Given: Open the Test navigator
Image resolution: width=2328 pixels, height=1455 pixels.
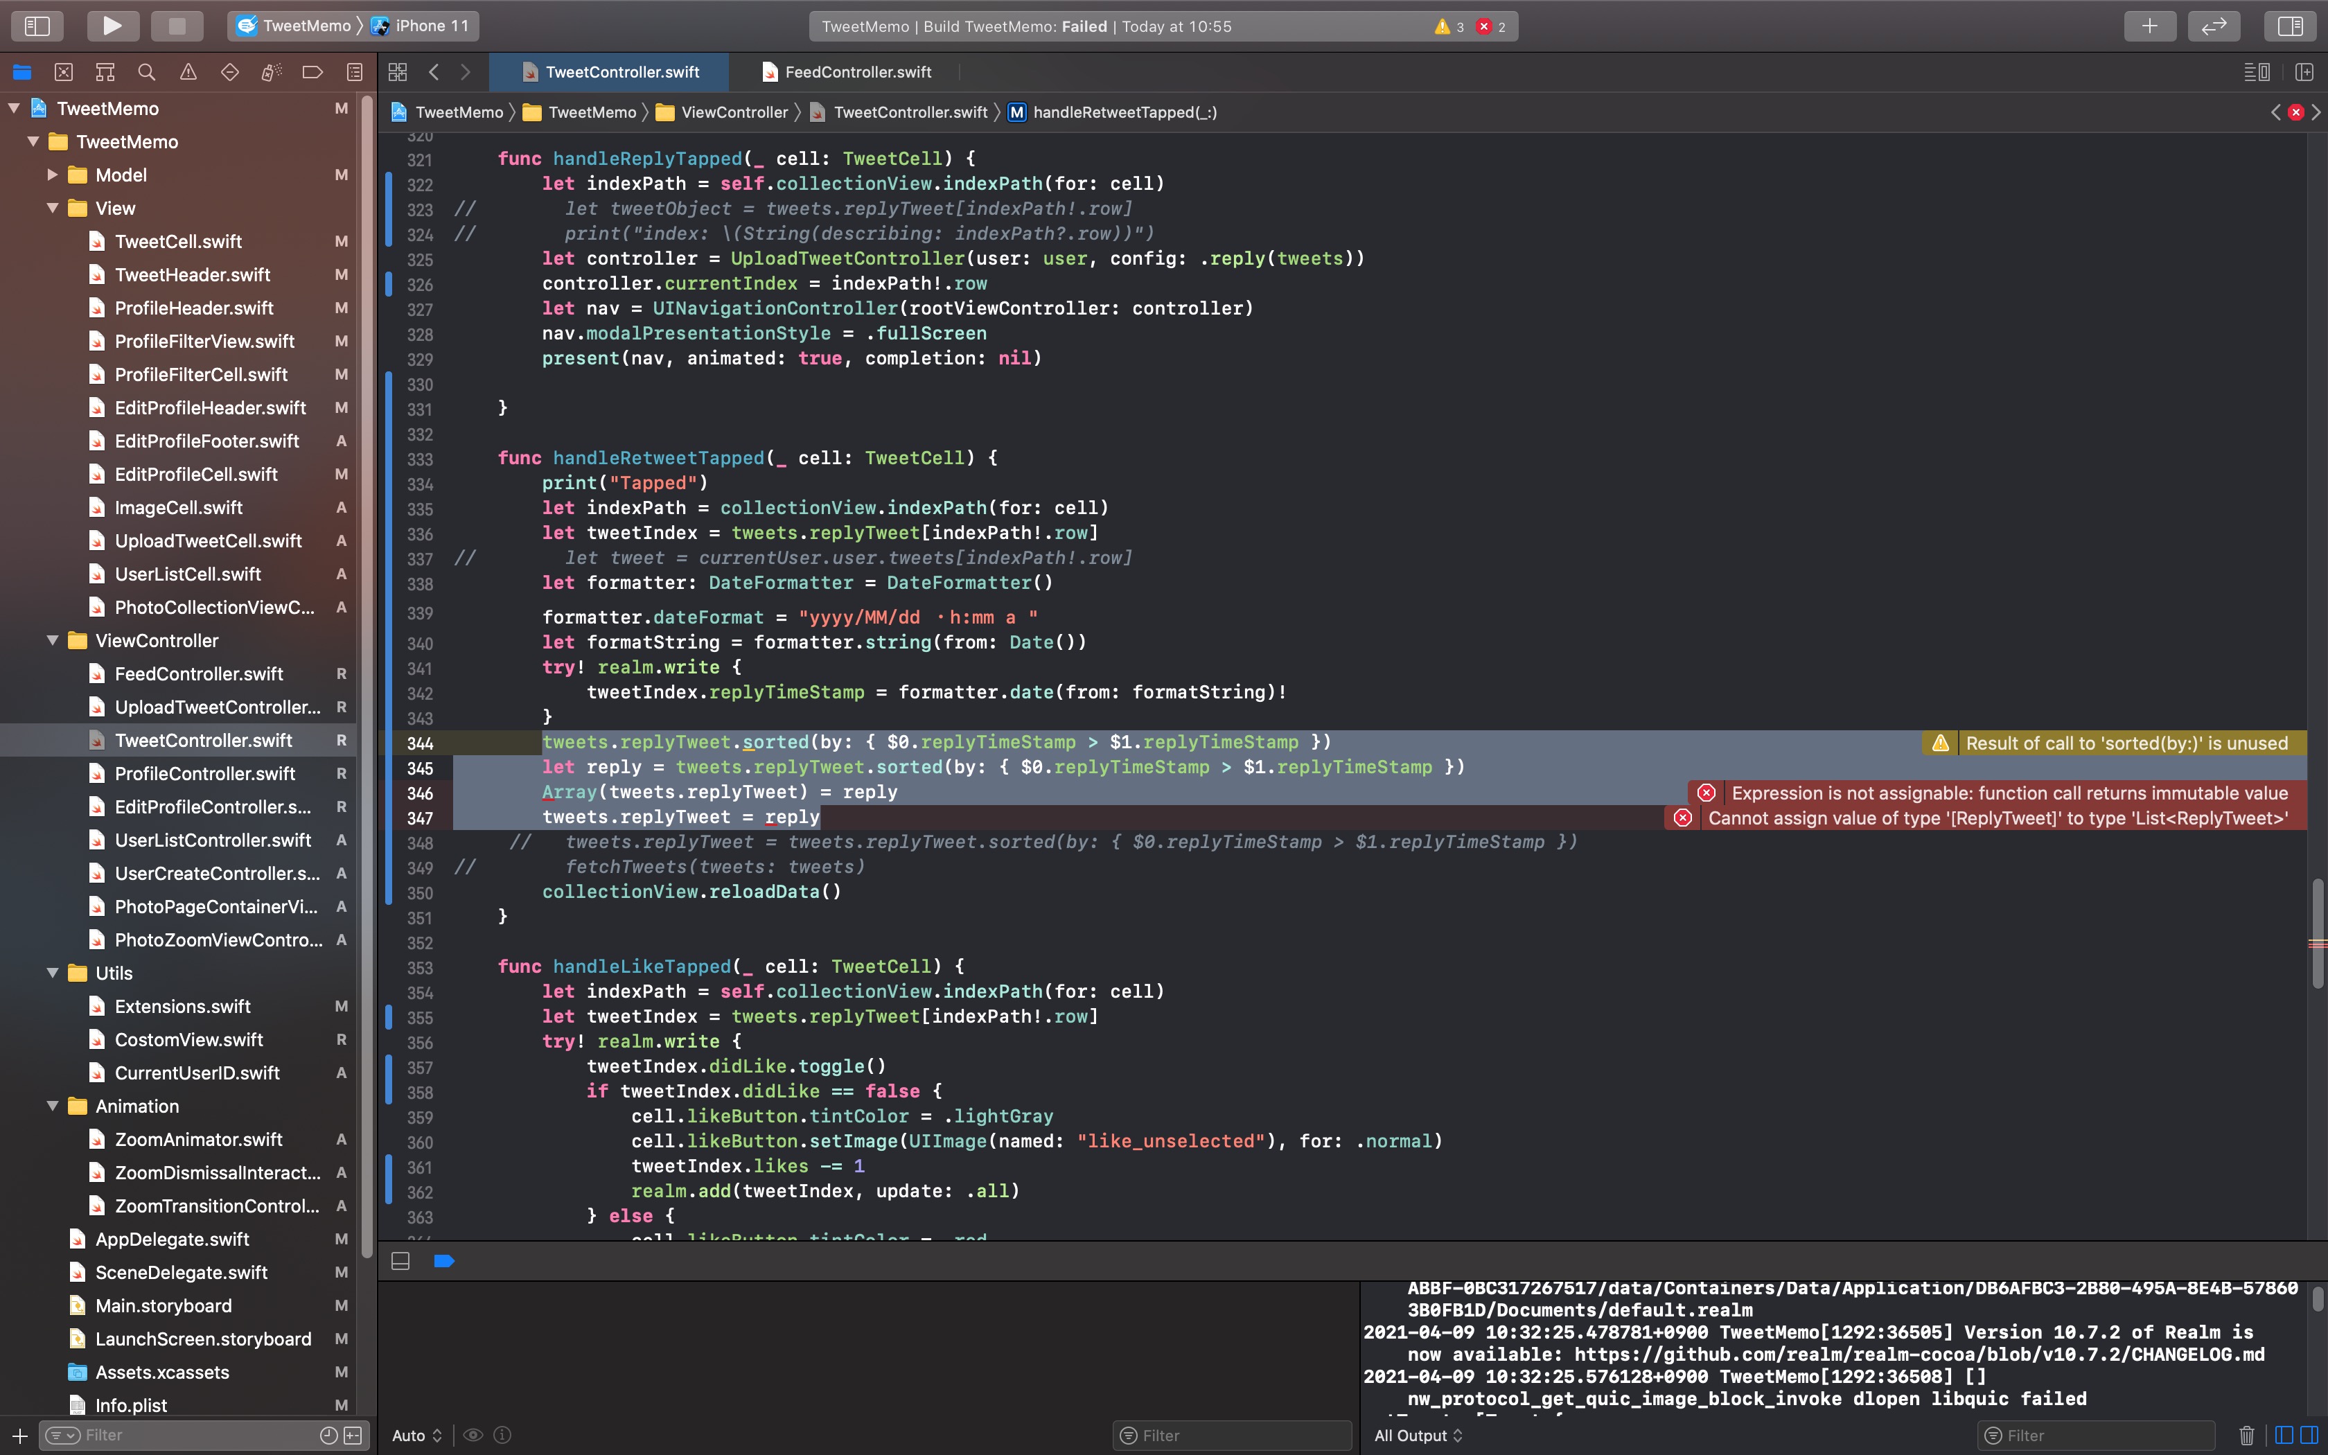Looking at the screenshot, I should 229,72.
